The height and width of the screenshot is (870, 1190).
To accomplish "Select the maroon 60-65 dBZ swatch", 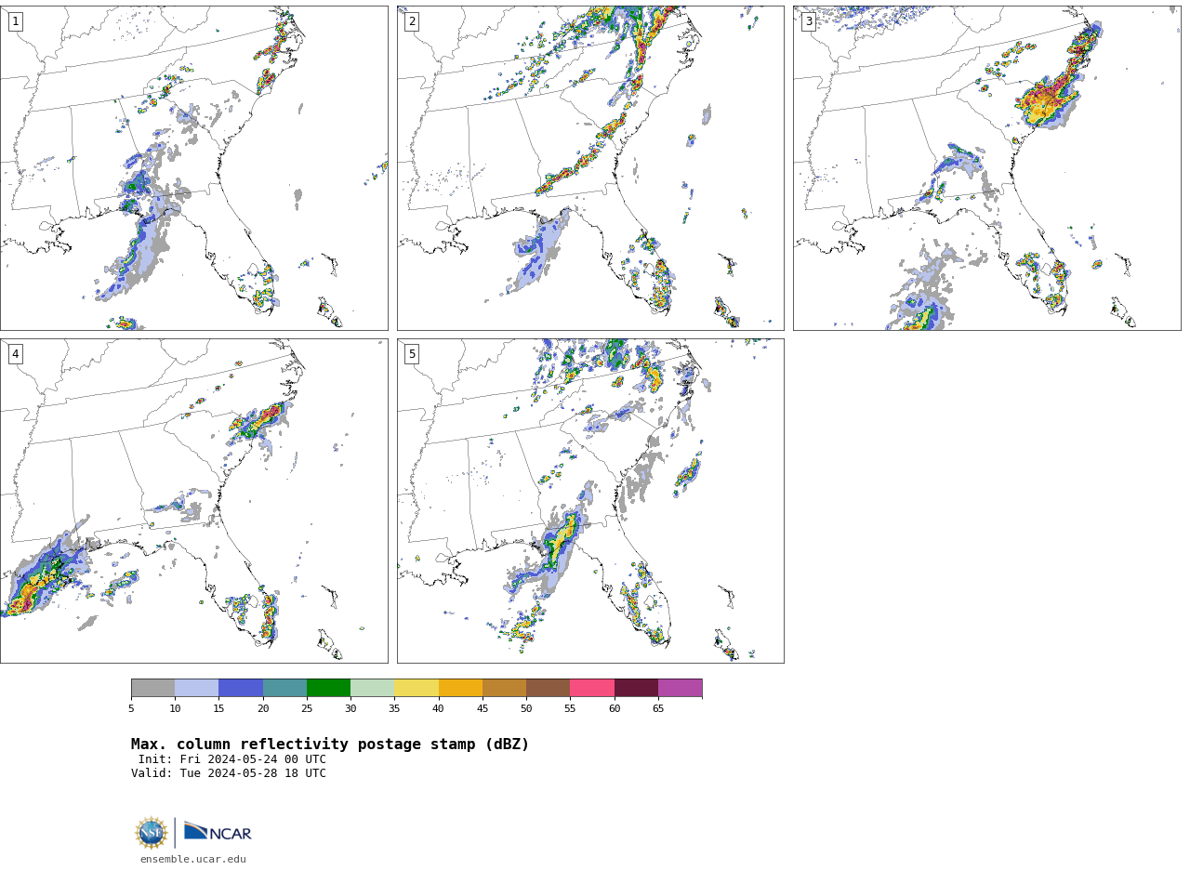I will pos(636,688).
